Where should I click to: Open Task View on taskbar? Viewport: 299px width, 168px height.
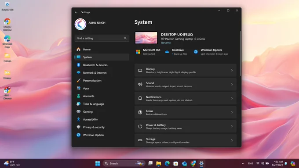coord(150,163)
